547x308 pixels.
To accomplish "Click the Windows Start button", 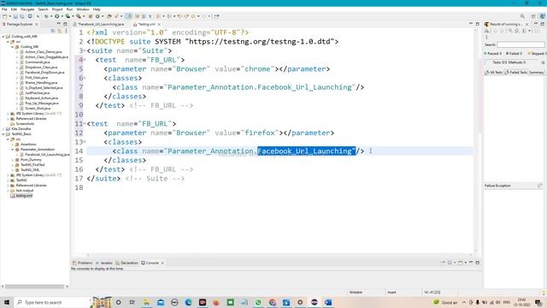I will click(7, 302).
